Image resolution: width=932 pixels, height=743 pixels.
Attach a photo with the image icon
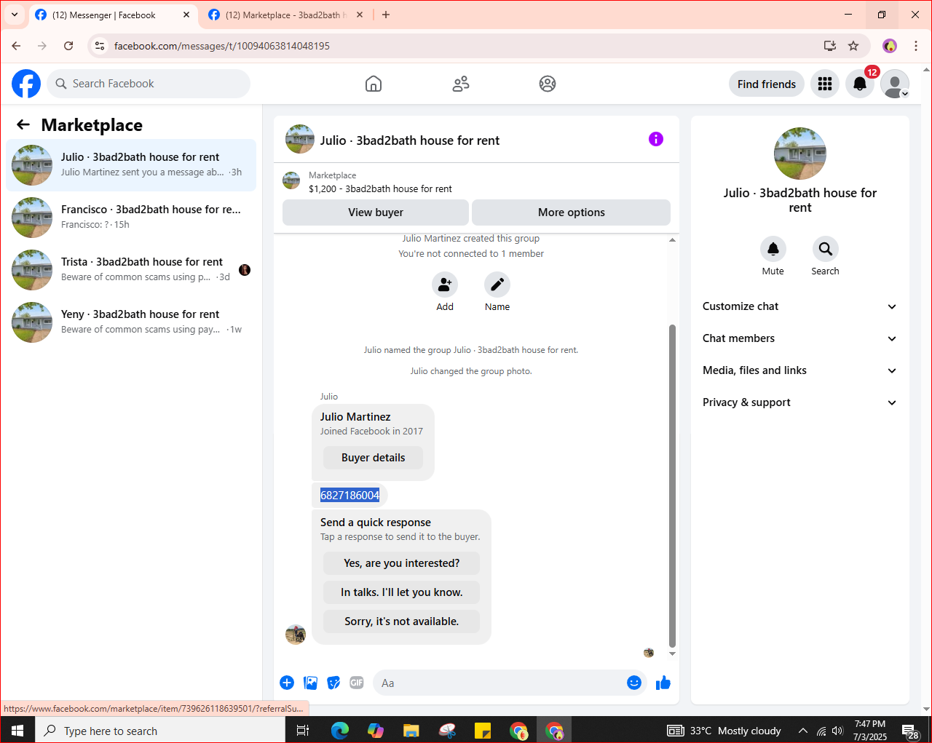click(x=311, y=683)
